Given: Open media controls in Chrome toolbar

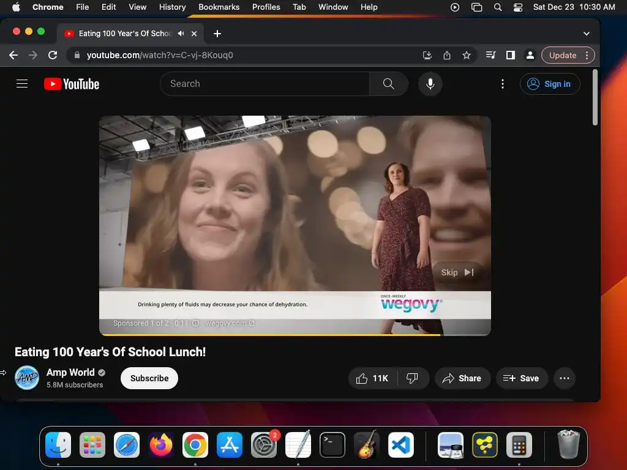Looking at the screenshot, I should [x=490, y=55].
